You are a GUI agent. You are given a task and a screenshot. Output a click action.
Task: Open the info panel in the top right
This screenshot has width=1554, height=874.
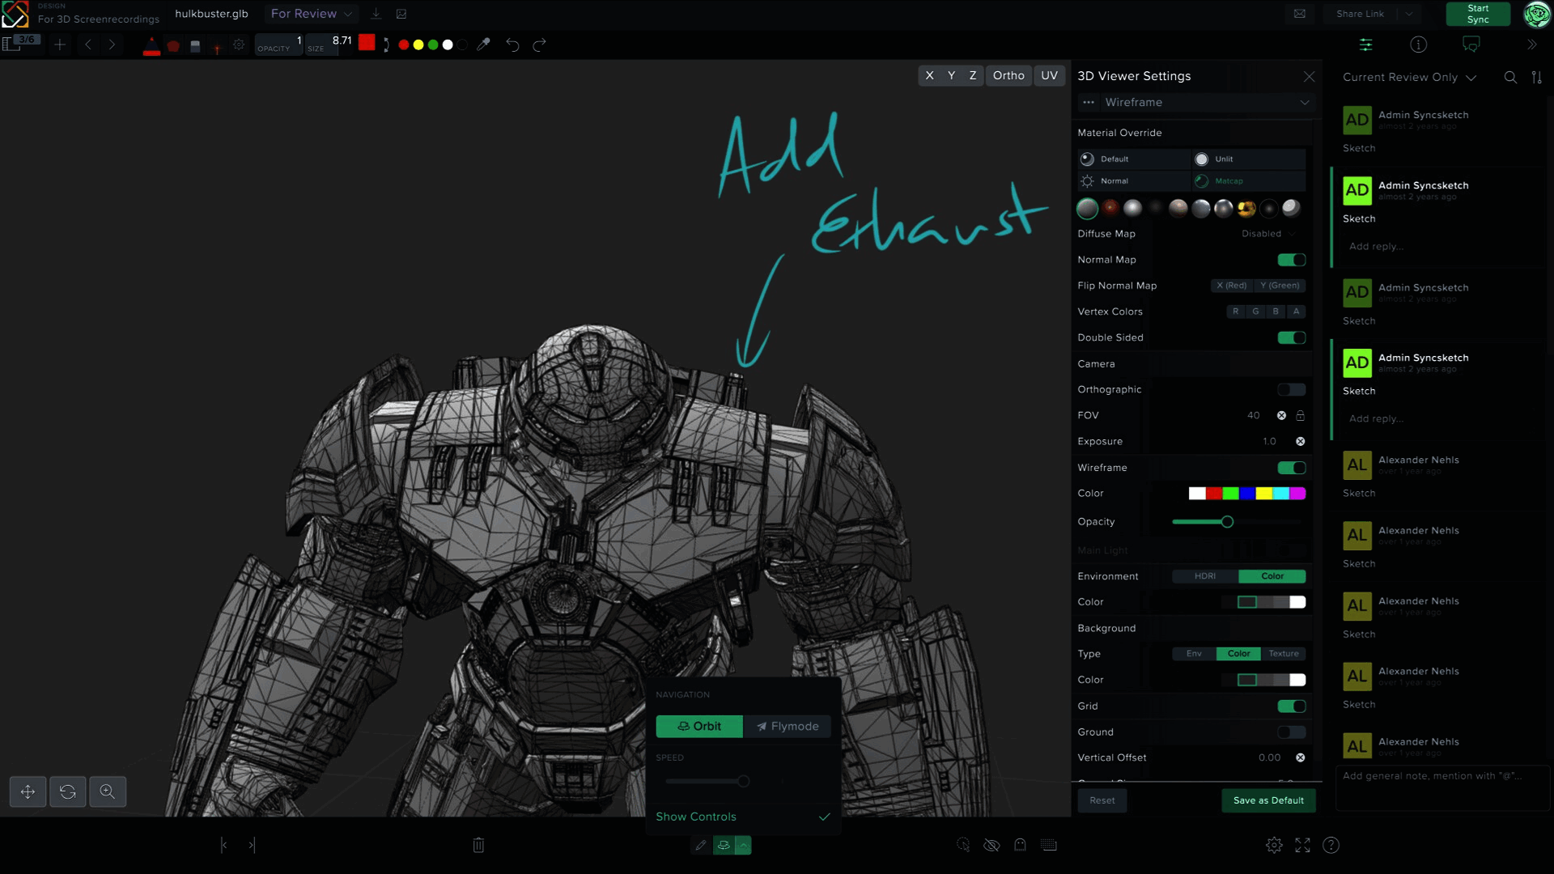pos(1419,45)
